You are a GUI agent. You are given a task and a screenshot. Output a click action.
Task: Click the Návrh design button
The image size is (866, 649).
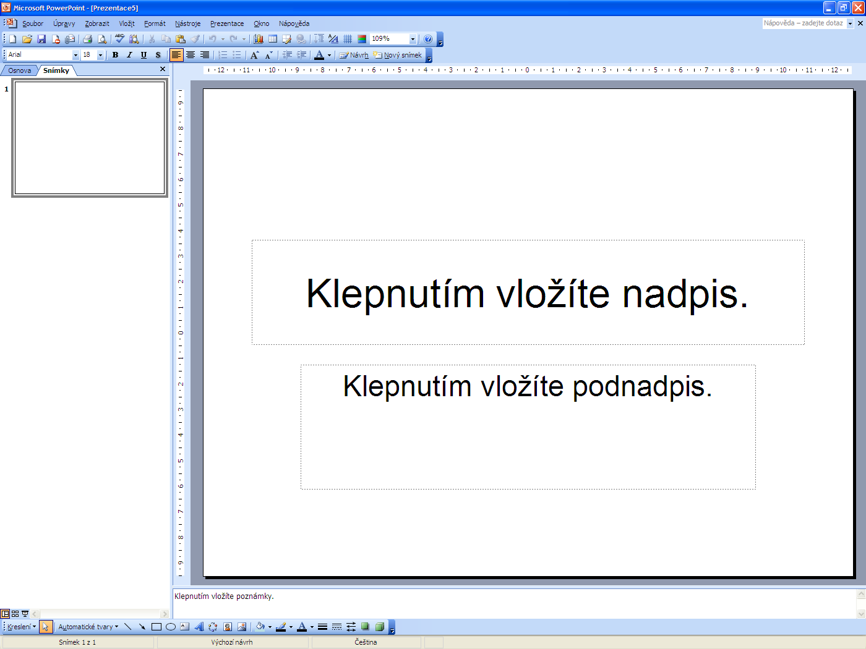coord(354,55)
